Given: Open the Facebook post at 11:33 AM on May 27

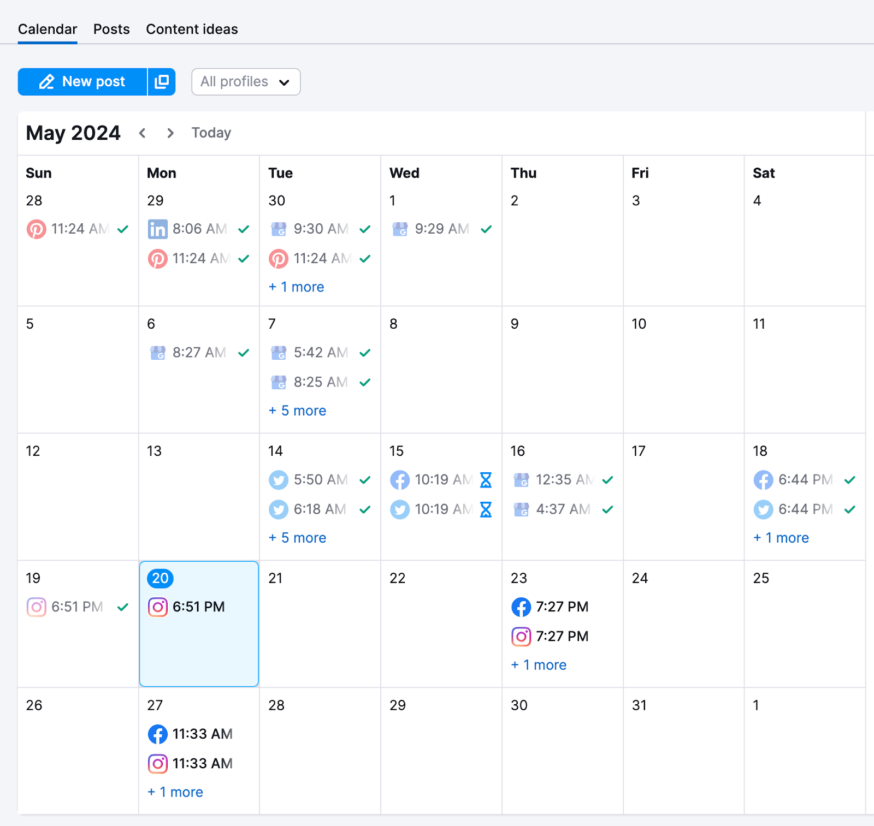Looking at the screenshot, I should 191,734.
